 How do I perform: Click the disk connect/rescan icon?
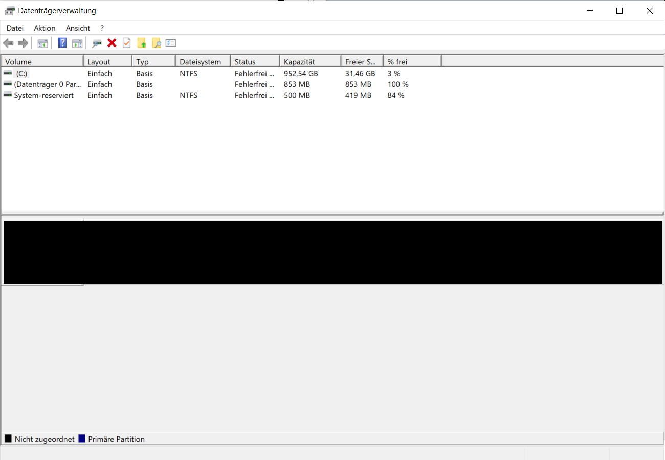click(97, 43)
